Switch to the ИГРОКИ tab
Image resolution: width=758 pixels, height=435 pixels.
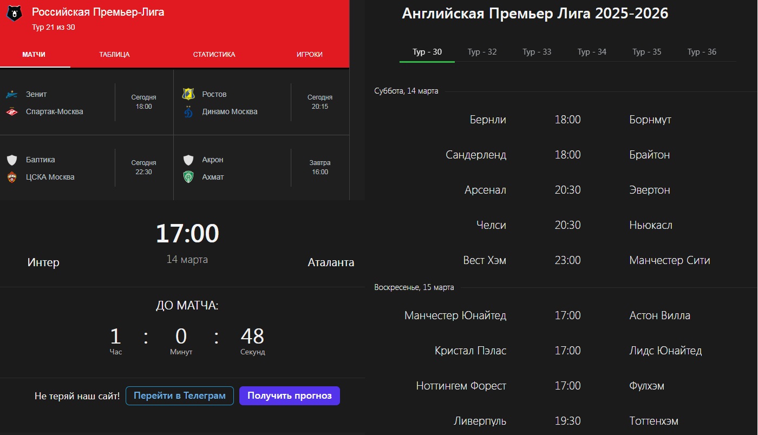309,55
